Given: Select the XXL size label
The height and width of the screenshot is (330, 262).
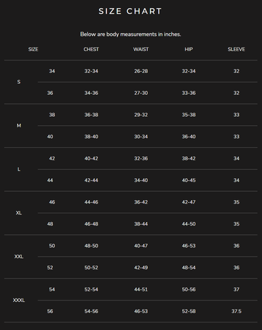Looking at the screenshot, I should (x=19, y=256).
